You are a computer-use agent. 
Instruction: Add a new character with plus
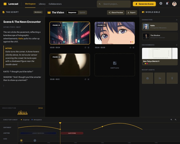click(x=177, y=20)
